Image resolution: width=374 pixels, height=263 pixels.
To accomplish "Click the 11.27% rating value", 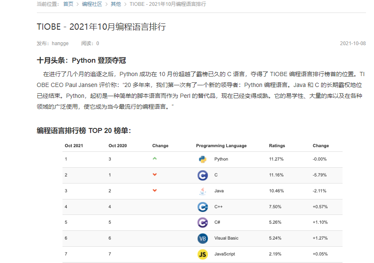I will click(276, 159).
